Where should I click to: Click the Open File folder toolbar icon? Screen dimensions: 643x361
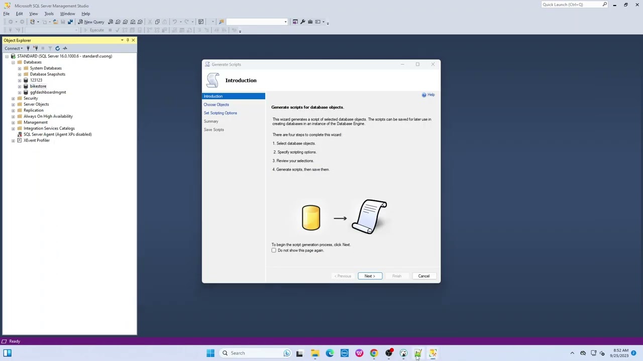[55, 22]
